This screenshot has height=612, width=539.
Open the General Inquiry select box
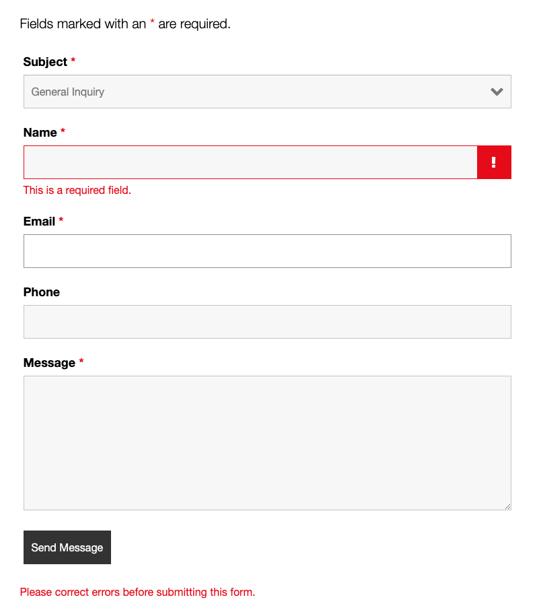click(x=267, y=92)
